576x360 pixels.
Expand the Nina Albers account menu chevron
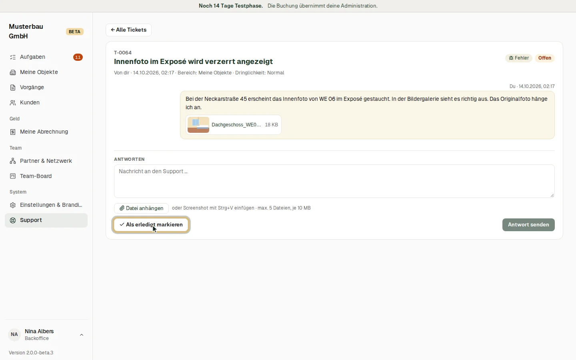(82, 335)
